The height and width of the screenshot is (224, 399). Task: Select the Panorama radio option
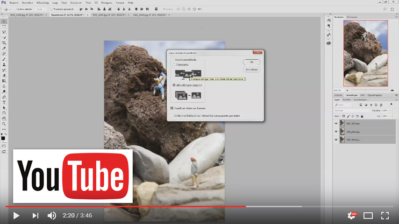point(174,65)
